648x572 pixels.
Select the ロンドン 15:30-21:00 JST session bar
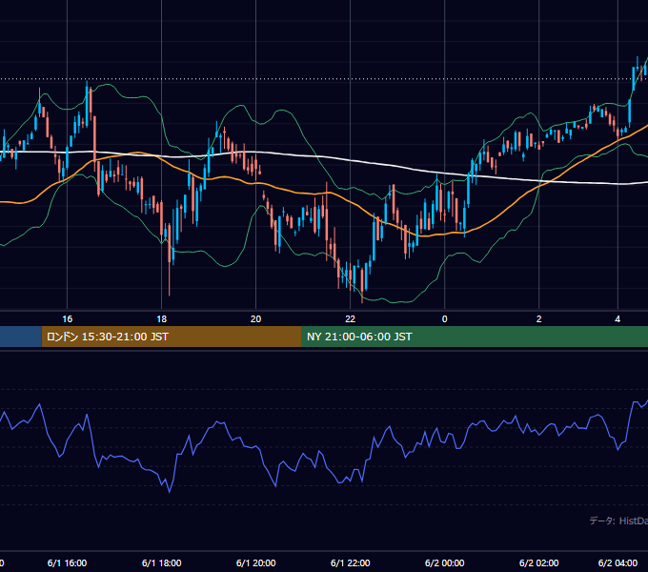[172, 337]
